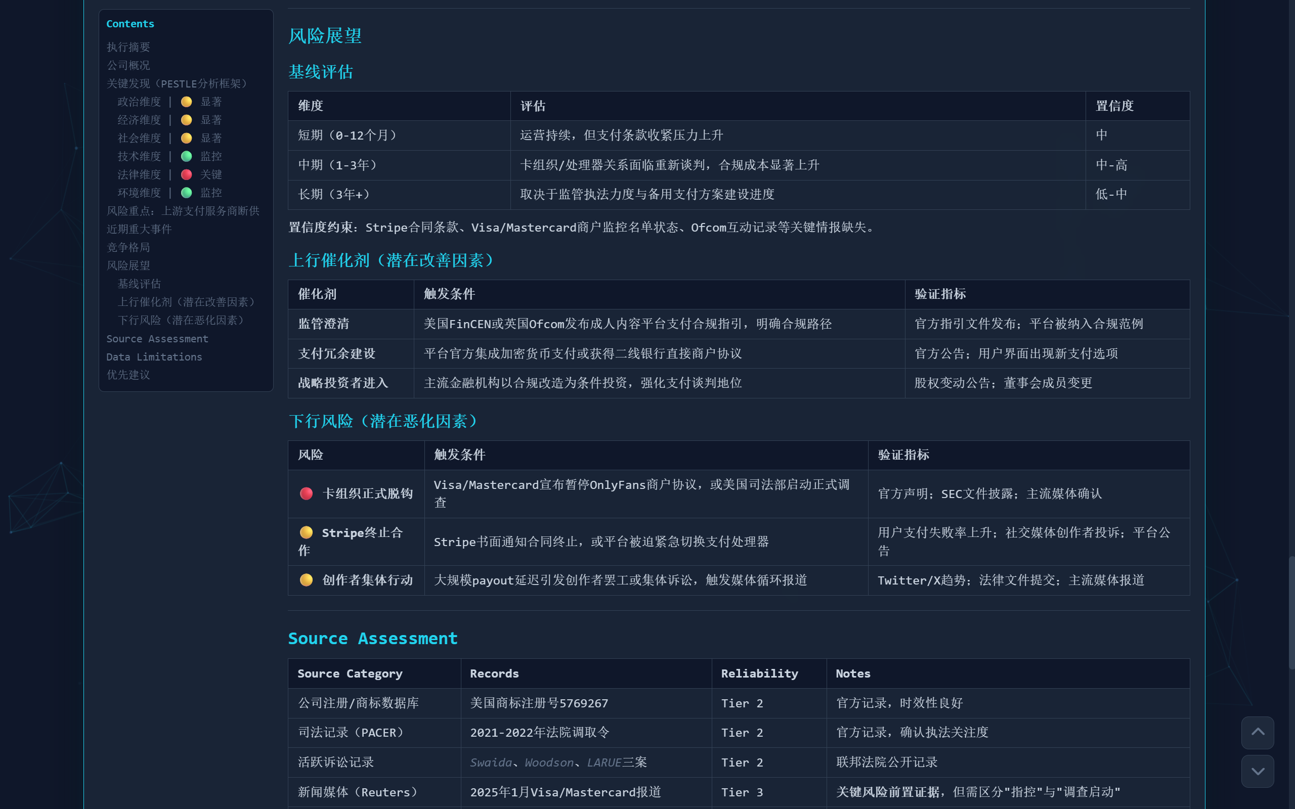Screen dimensions: 1295x809
Task: Click yellow dot beside 创作者集体行动
Action: [306, 580]
